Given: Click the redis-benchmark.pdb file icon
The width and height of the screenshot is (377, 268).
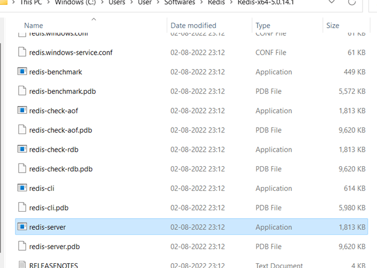Looking at the screenshot, I should click(22, 91).
